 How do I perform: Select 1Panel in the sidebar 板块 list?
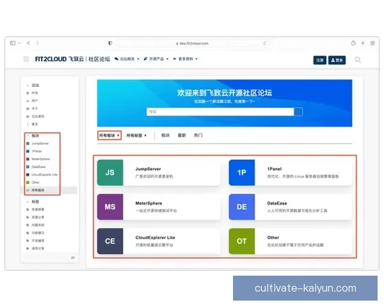click(x=36, y=152)
